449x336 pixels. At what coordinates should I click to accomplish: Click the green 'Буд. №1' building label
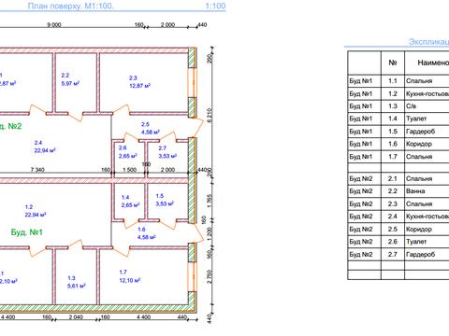pos(27,232)
